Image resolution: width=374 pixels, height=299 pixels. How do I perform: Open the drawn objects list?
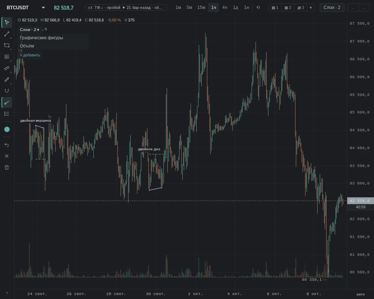(7, 114)
